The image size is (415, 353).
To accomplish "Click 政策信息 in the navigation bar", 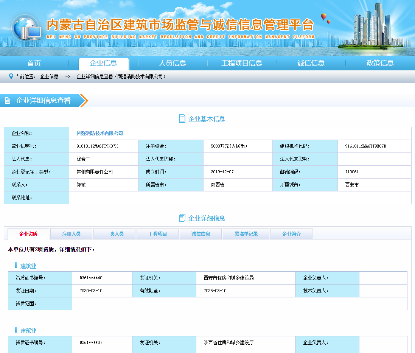I will [x=380, y=63].
